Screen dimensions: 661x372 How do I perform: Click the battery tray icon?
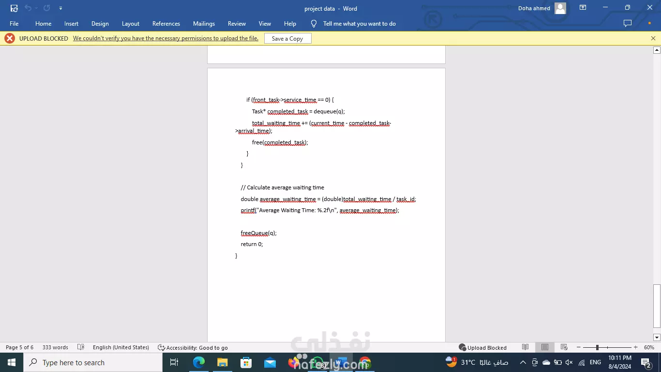[x=557, y=362]
